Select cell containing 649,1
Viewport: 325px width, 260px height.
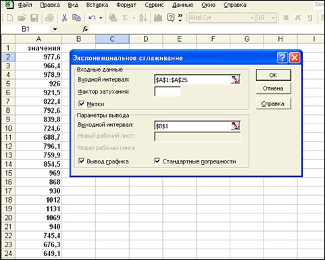click(x=39, y=253)
